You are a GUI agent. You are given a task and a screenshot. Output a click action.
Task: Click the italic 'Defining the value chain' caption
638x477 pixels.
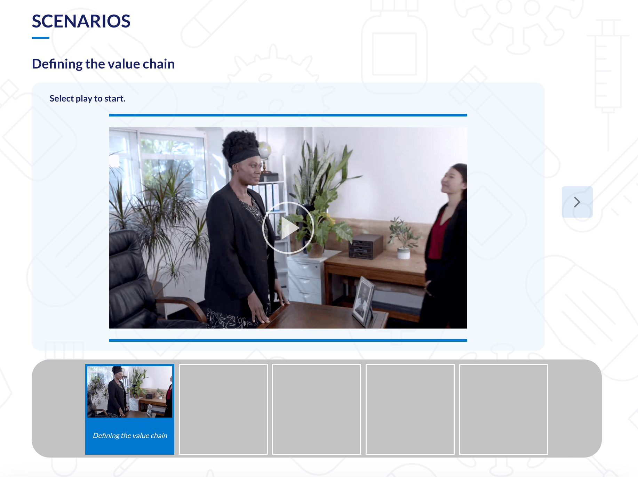point(130,436)
